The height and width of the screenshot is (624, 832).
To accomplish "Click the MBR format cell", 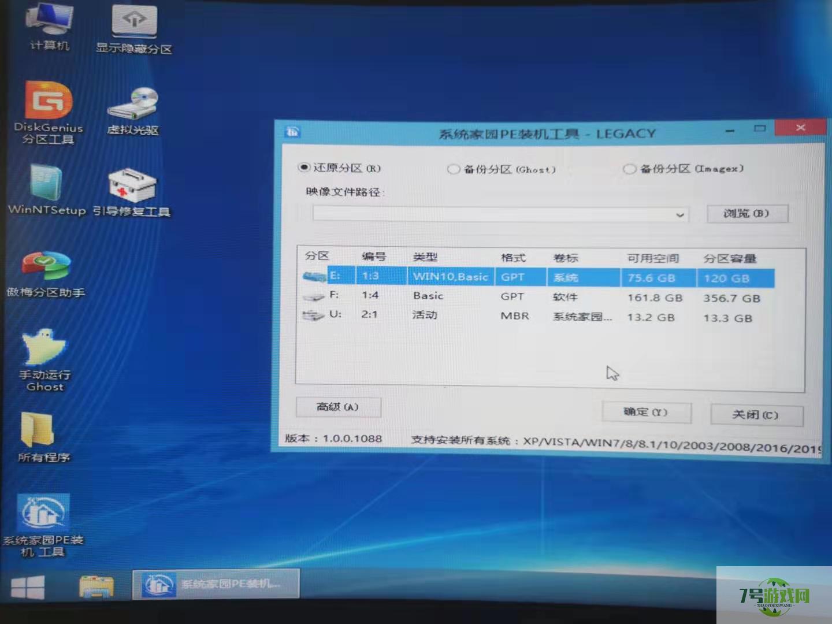I will tap(515, 316).
